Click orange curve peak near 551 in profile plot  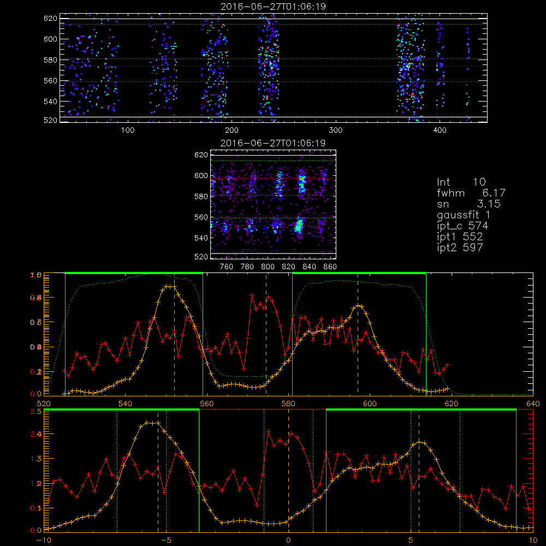point(170,286)
